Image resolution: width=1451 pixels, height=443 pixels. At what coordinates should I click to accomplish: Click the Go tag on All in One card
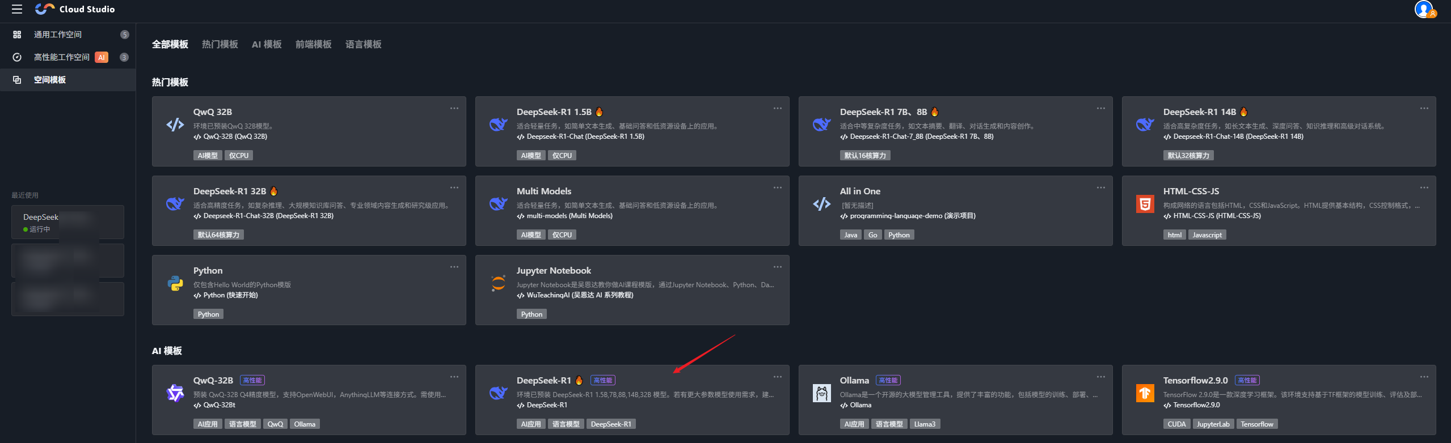873,235
